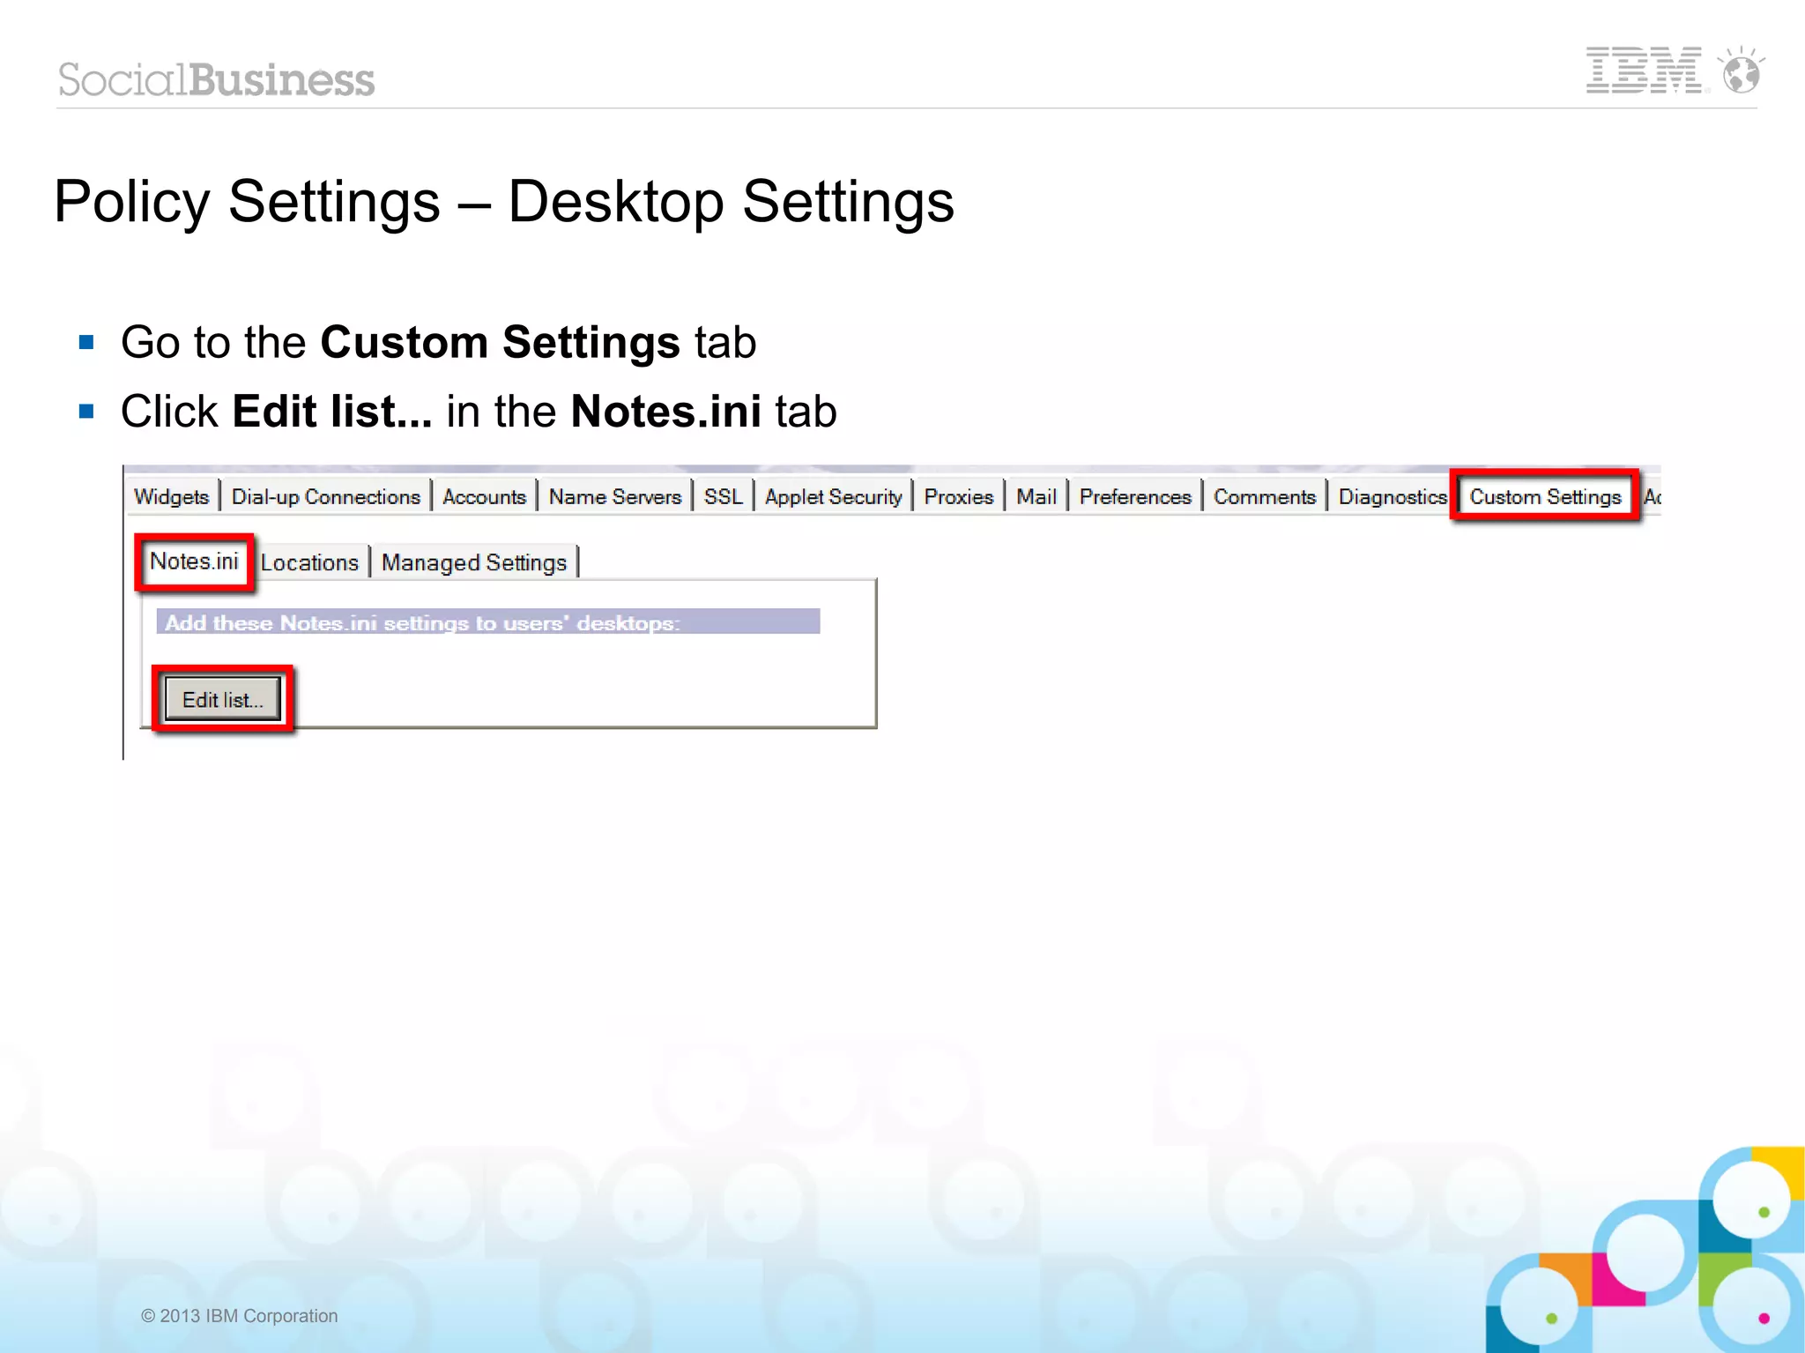Screen dimensions: 1805x1353
Task: Open the Preferences tab
Action: (1135, 496)
